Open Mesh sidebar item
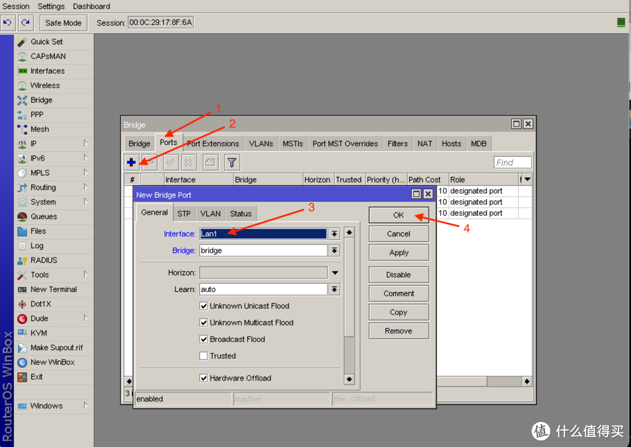The height and width of the screenshot is (447, 631). pos(54,129)
